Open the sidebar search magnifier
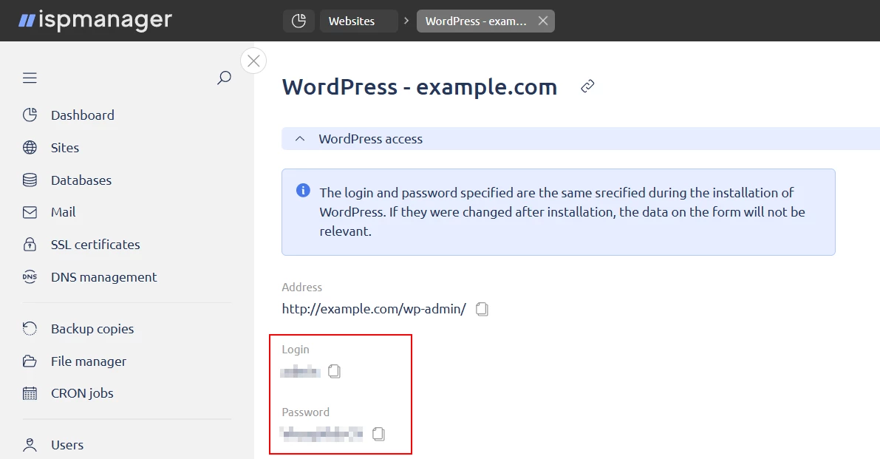This screenshot has height=459, width=880. (x=224, y=78)
